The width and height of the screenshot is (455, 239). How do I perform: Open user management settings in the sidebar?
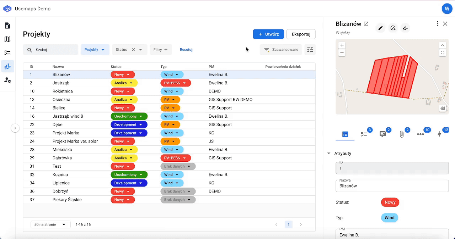coord(7,80)
